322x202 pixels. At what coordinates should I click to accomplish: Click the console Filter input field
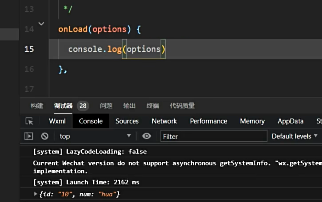click(213, 136)
